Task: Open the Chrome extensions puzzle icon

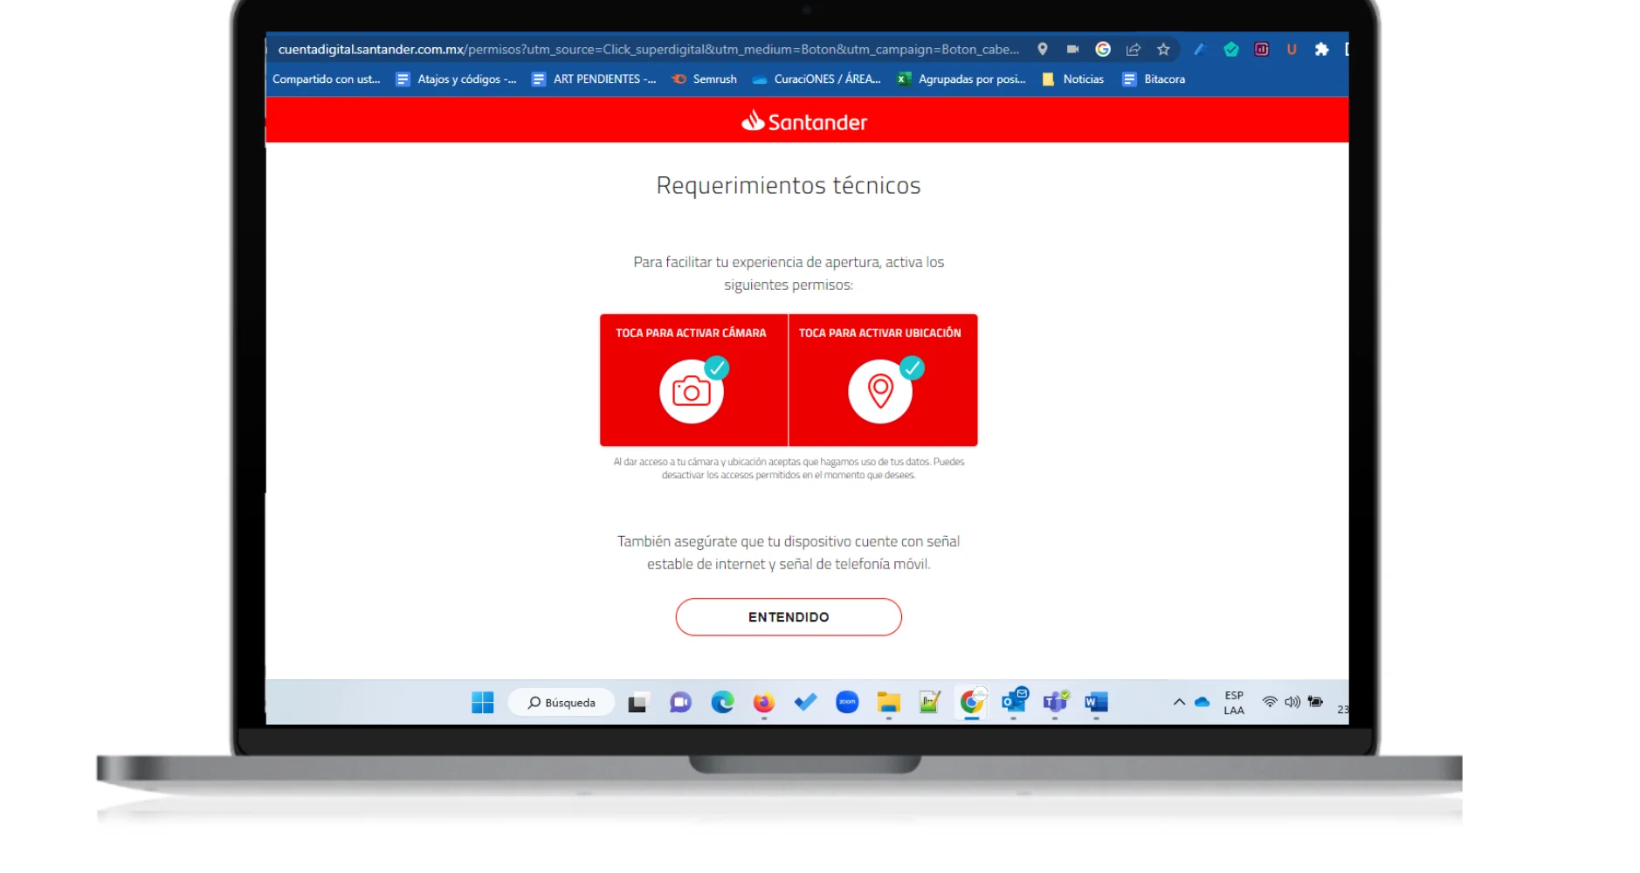Action: (x=1321, y=50)
